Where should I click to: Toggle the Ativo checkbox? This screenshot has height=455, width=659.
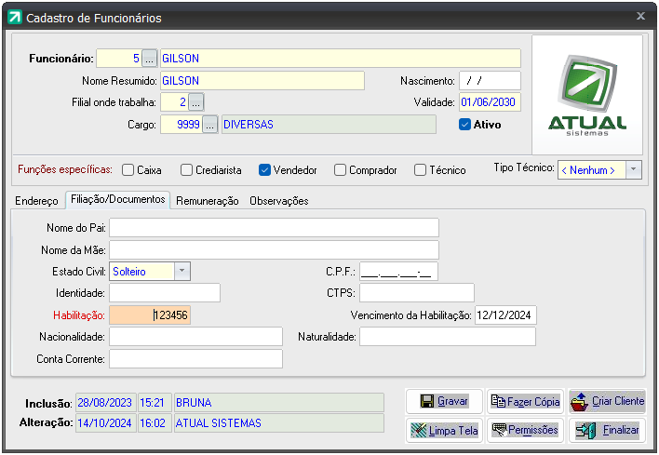point(464,125)
